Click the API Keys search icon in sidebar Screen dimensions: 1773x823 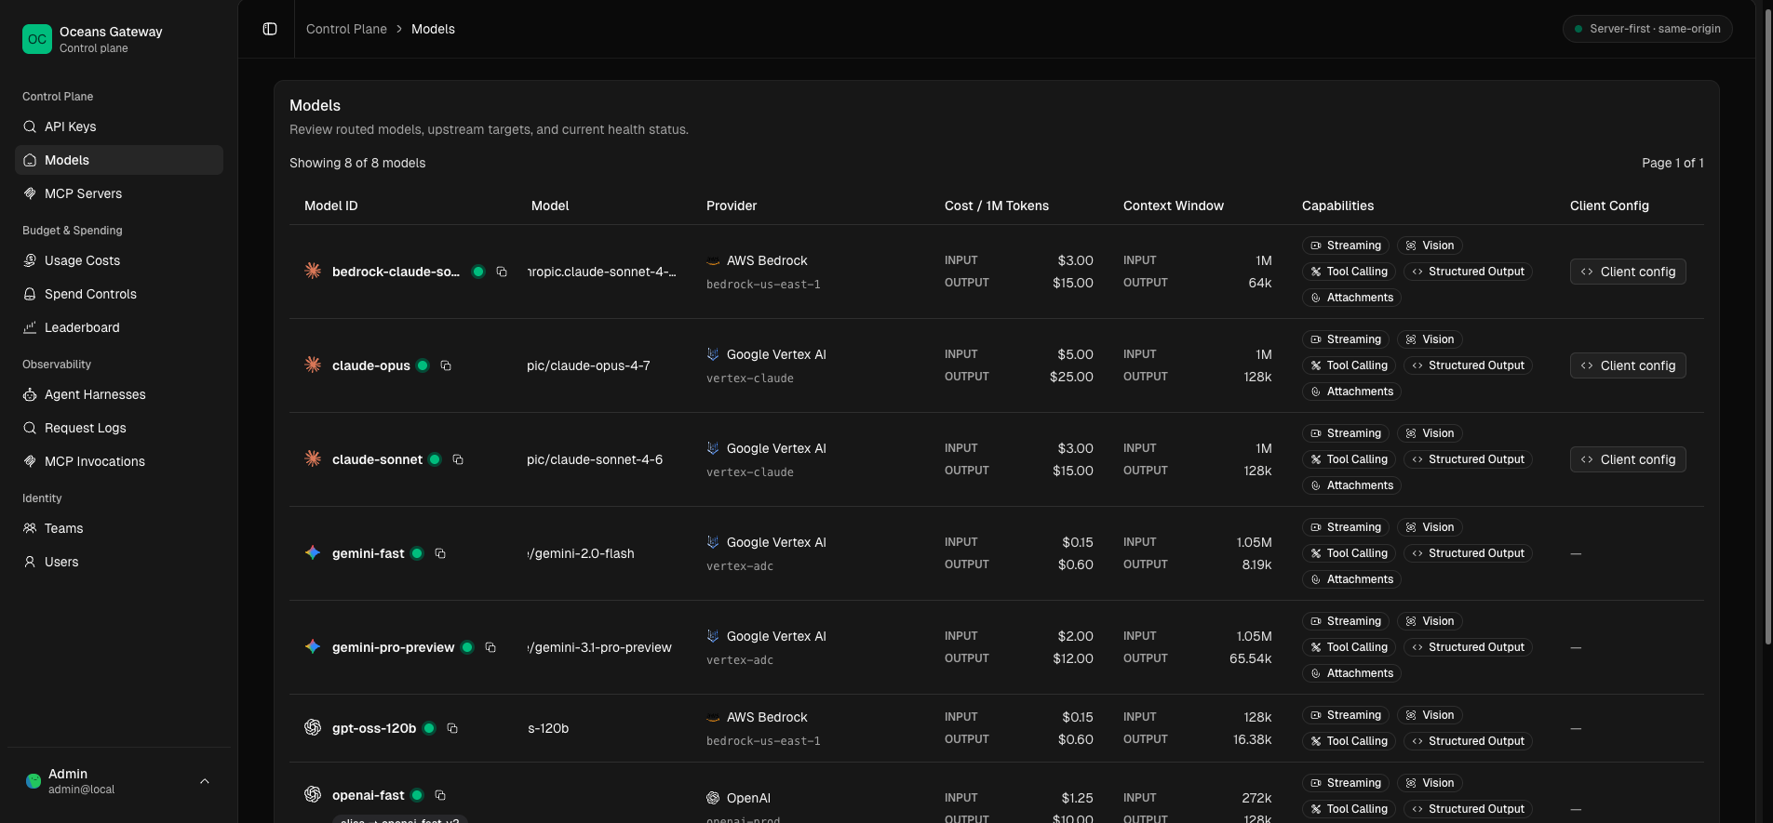pos(30,126)
